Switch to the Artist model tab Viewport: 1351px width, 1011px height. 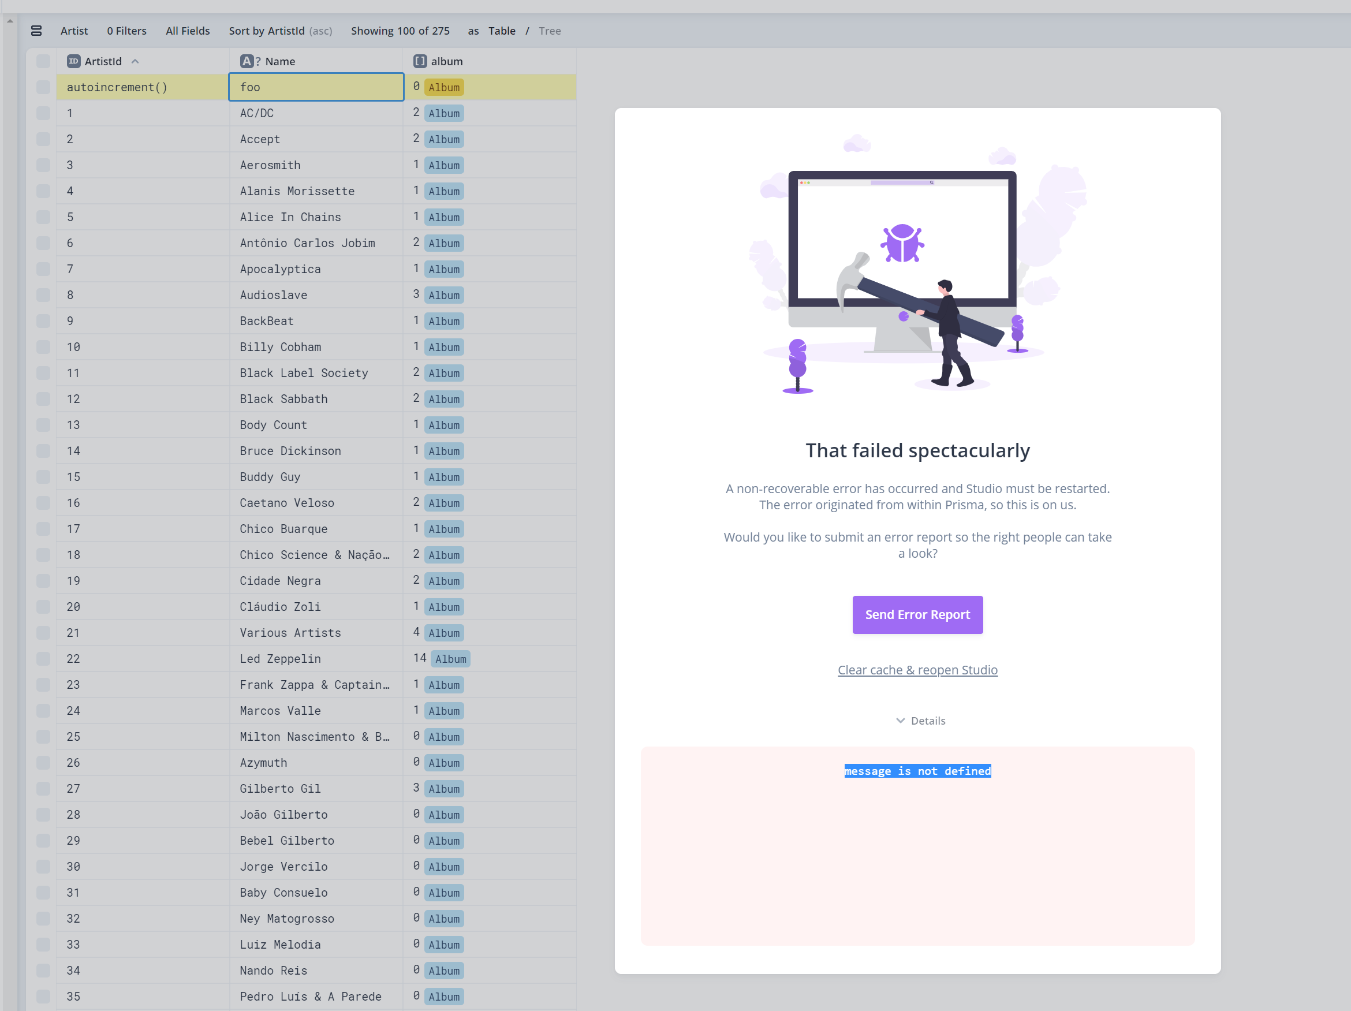pos(73,31)
